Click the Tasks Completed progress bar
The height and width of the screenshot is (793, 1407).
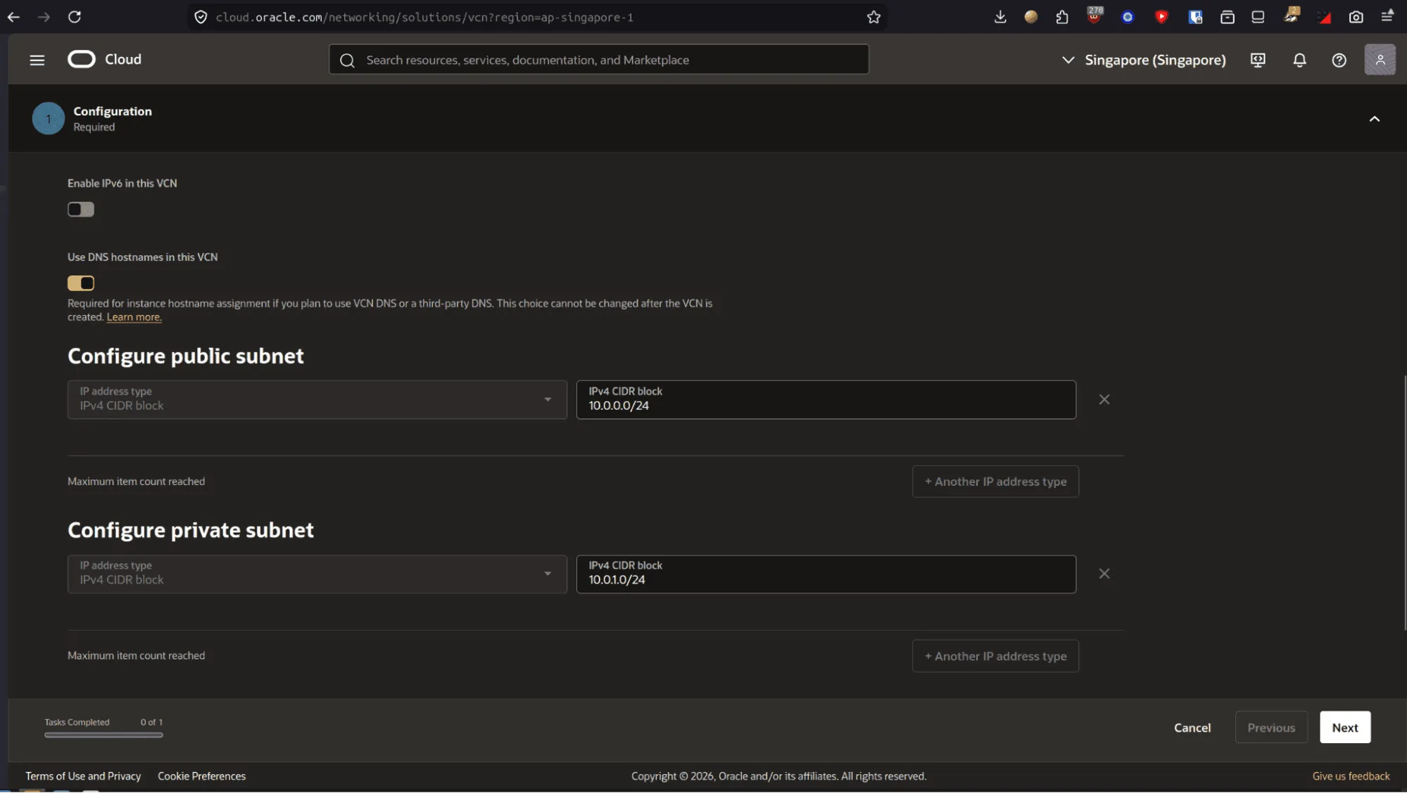pos(103,735)
